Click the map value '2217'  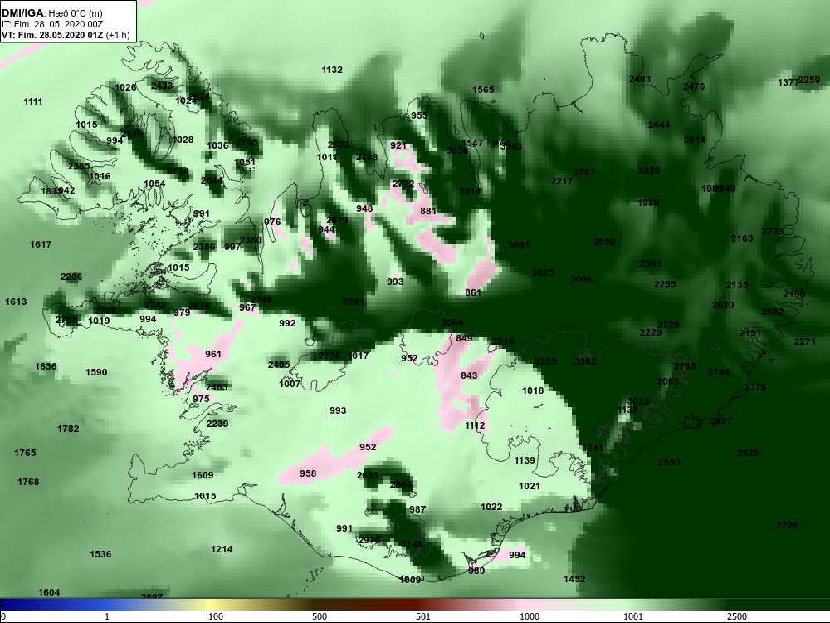(x=562, y=181)
